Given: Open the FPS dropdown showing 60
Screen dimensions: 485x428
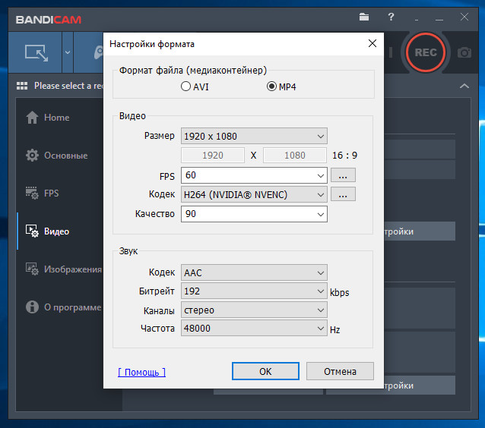Looking at the screenshot, I should click(x=254, y=175).
